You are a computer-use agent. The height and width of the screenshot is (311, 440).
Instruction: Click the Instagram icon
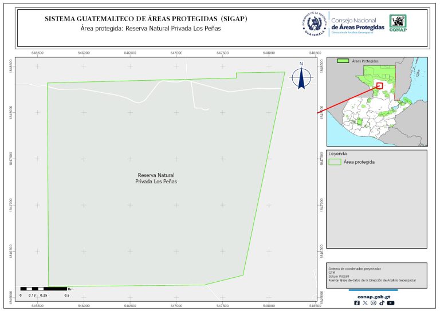point(374,303)
